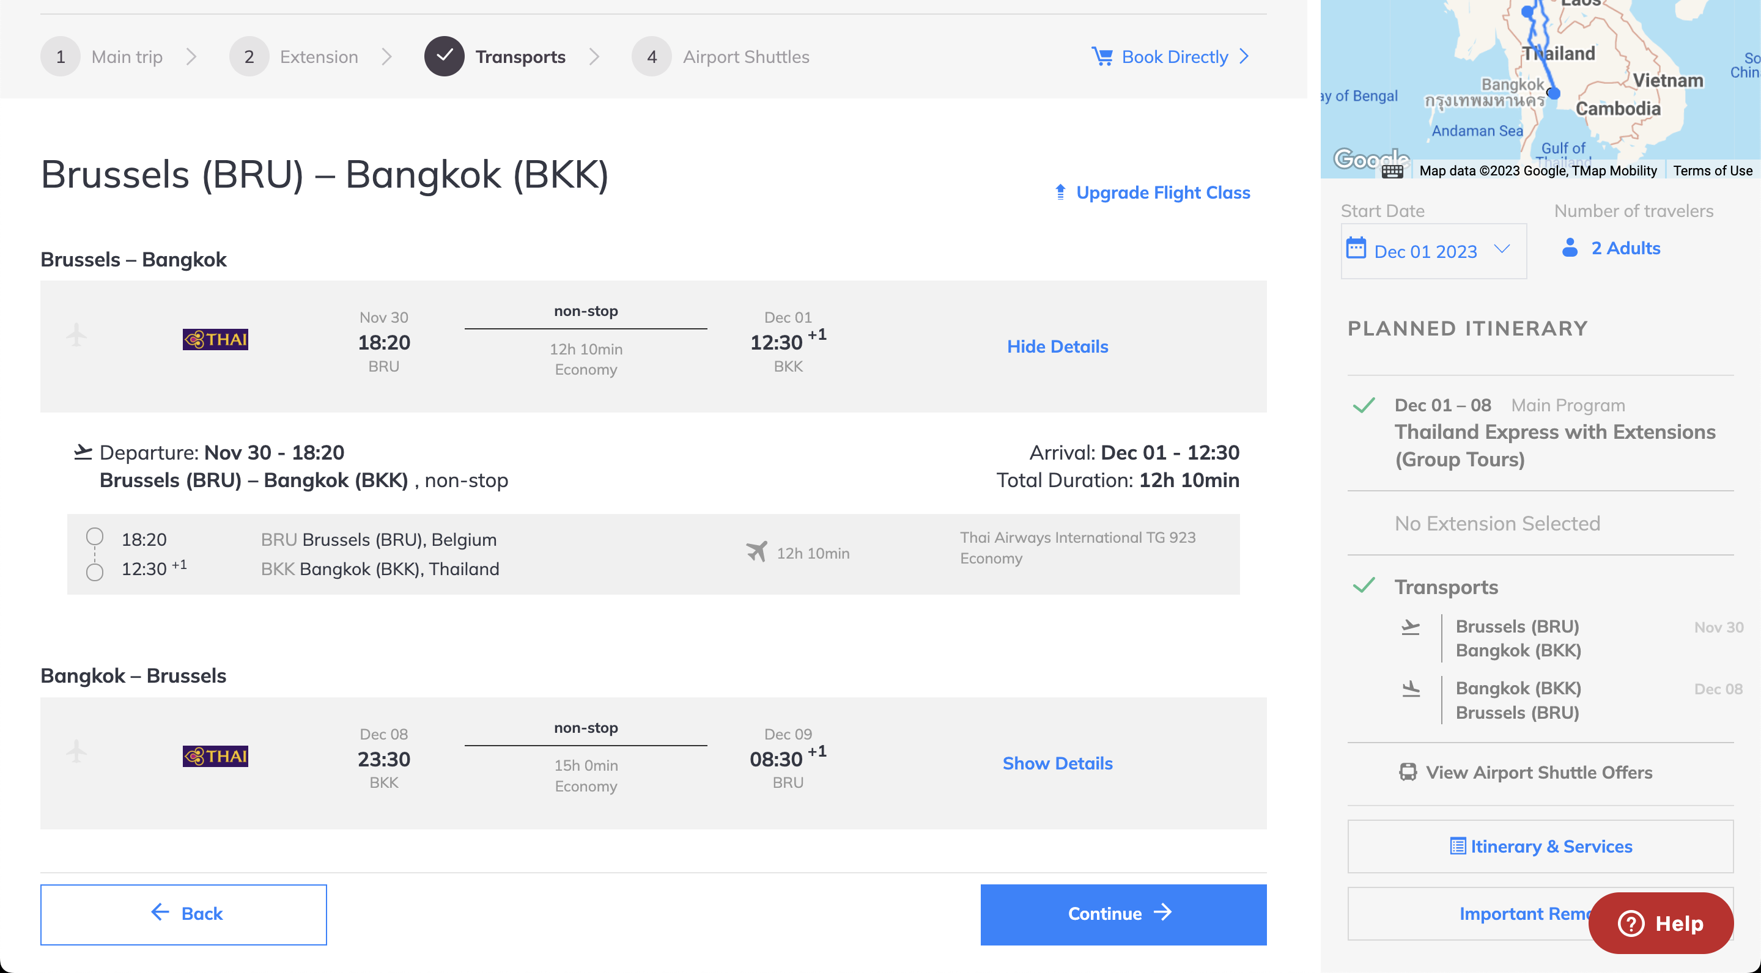Click the calendar icon in Start Date field
This screenshot has width=1761, height=973.
pyautogui.click(x=1356, y=248)
